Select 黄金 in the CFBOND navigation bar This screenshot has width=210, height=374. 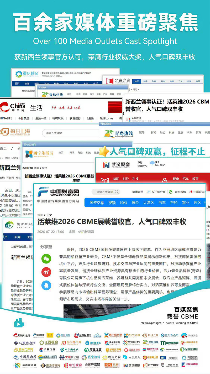click(135, 202)
